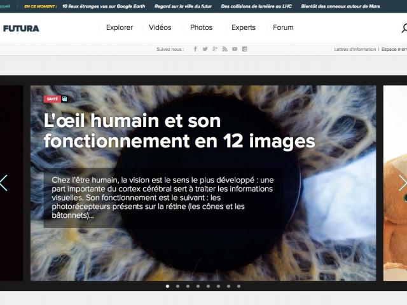The width and height of the screenshot is (407, 305).
Task: Click the search magnifier icon
Action: (404, 28)
